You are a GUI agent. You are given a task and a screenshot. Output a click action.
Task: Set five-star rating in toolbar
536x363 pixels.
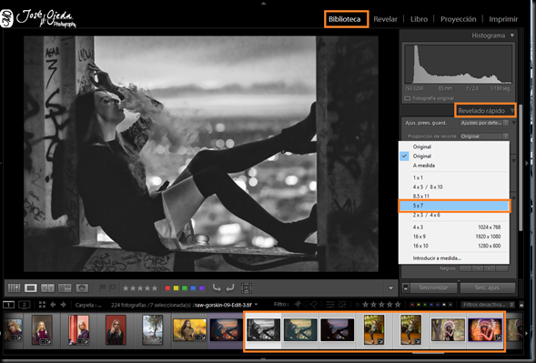point(155,288)
